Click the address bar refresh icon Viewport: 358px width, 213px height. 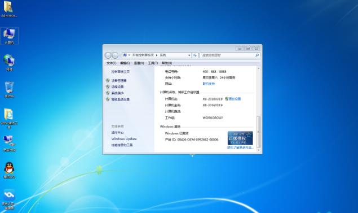[195, 55]
